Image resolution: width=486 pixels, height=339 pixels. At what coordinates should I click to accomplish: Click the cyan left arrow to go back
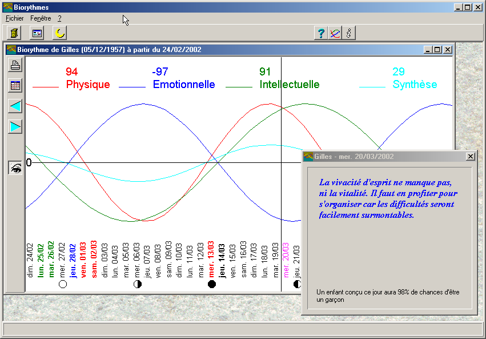tap(15, 106)
